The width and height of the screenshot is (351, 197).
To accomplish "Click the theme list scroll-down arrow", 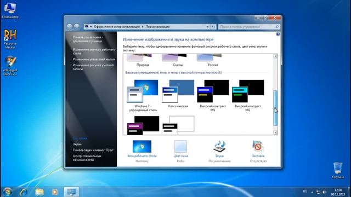I will point(275,132).
